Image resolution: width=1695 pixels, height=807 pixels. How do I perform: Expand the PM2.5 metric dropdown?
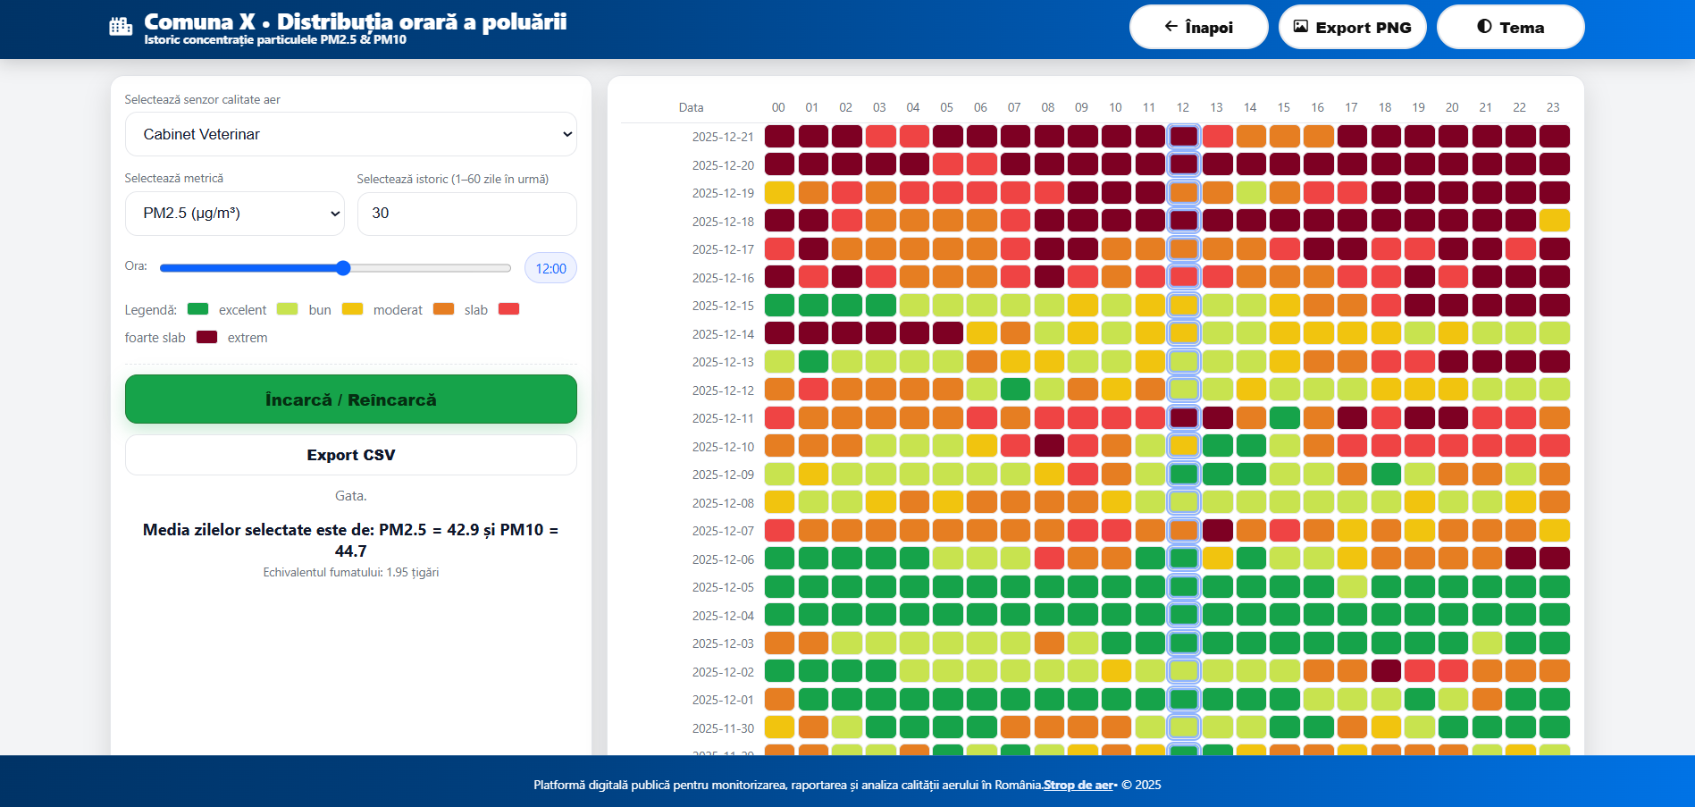[234, 214]
